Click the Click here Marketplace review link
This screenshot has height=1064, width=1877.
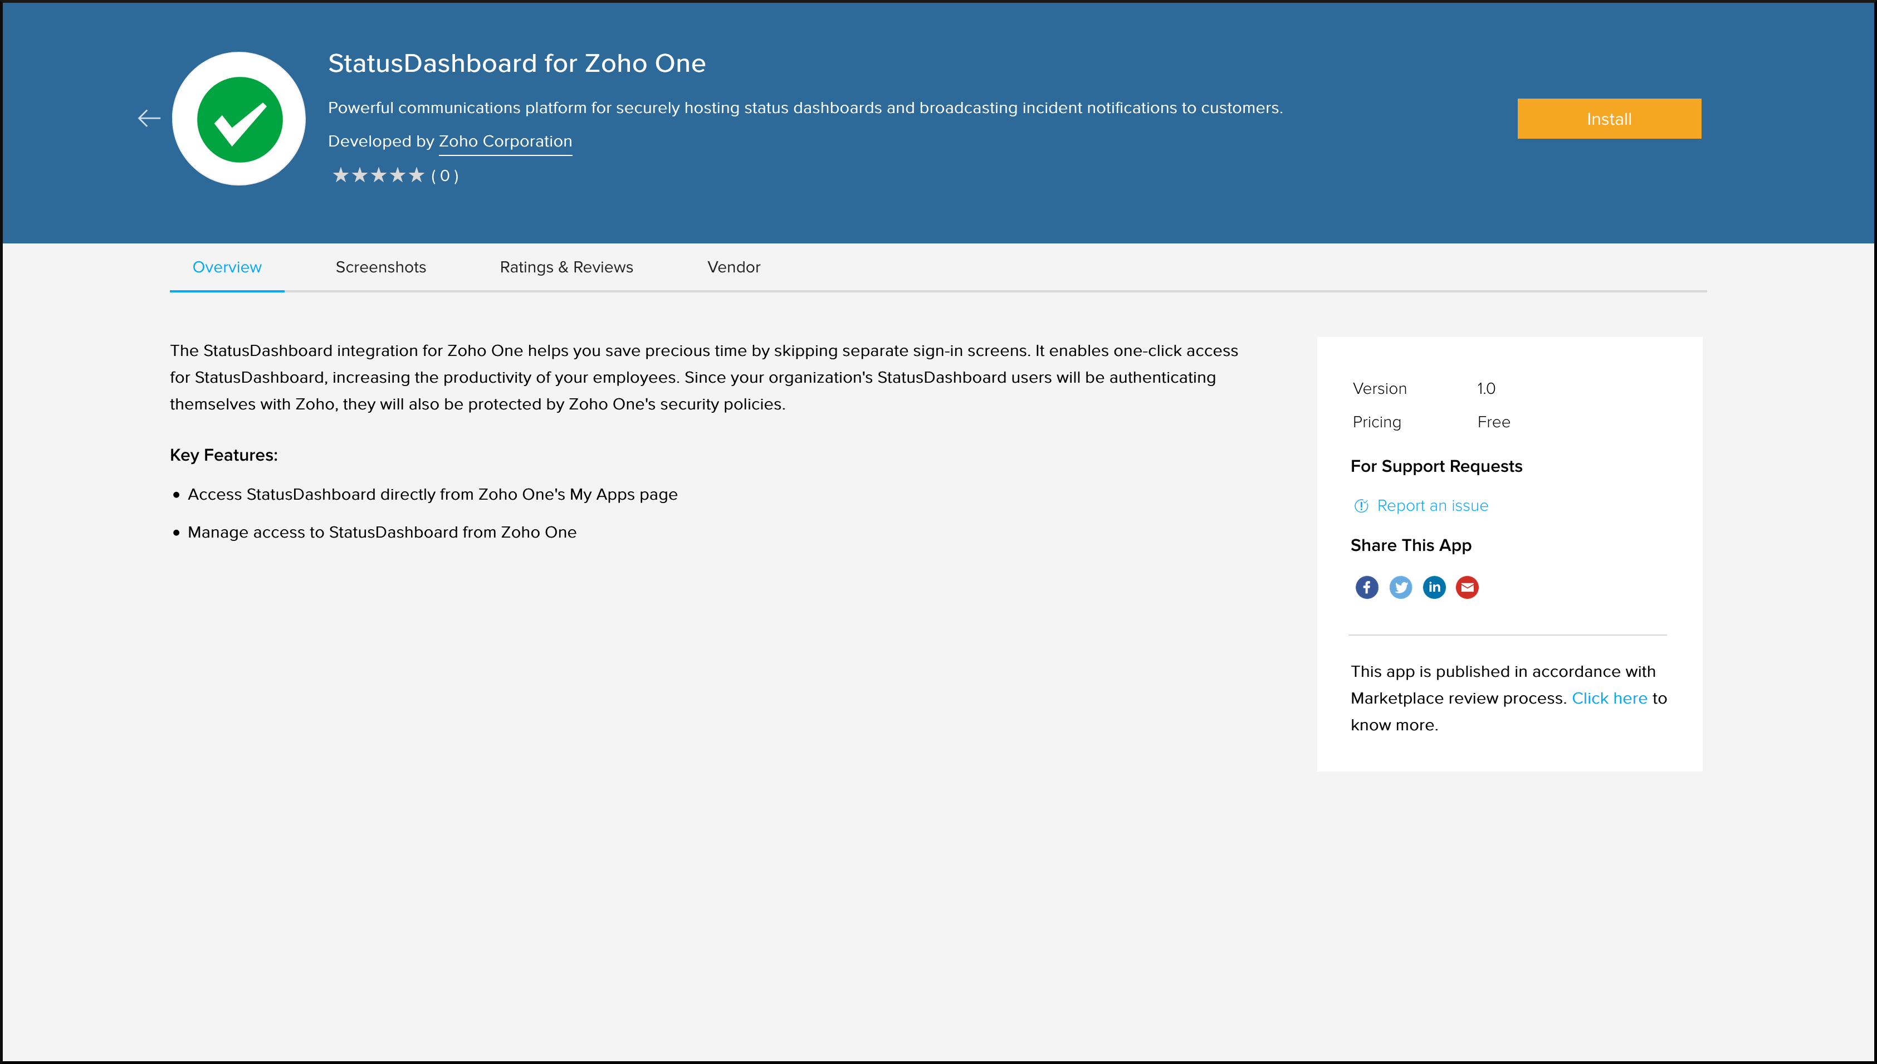coord(1609,697)
